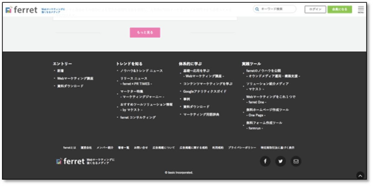
Task: Open コンテンツマーケティングを学ぶ link
Action: point(208,84)
